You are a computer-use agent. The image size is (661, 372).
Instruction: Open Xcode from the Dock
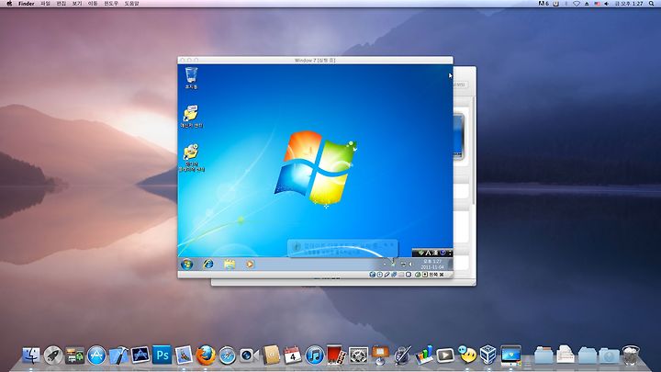coord(118,355)
